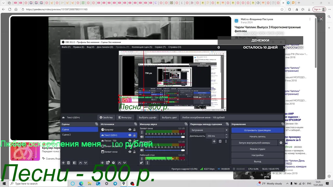The width and height of the screenshot is (333, 187).
Task: Undock the Переходы между сценами panel
Action: (227, 124)
